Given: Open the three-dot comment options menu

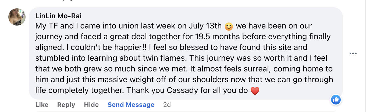Looking at the screenshot, I should coord(353,53).
